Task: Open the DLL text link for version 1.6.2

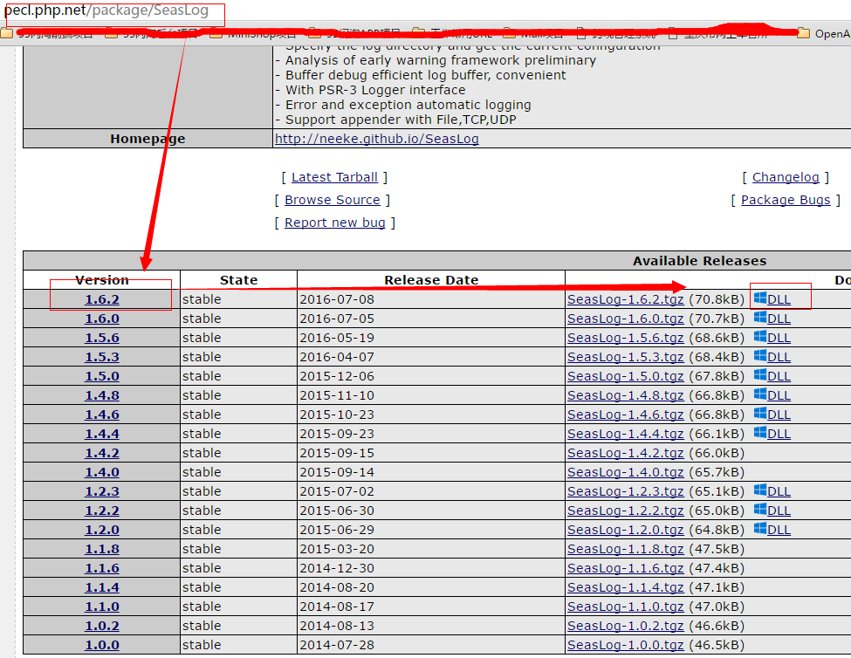Action: [779, 299]
